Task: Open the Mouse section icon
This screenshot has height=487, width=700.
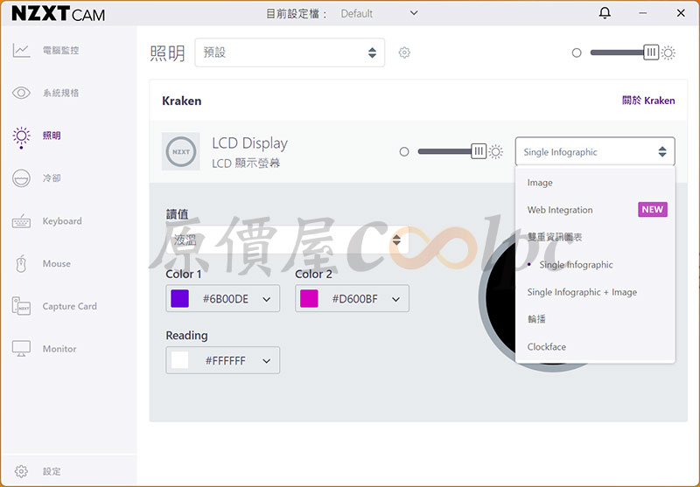Action: [x=22, y=264]
